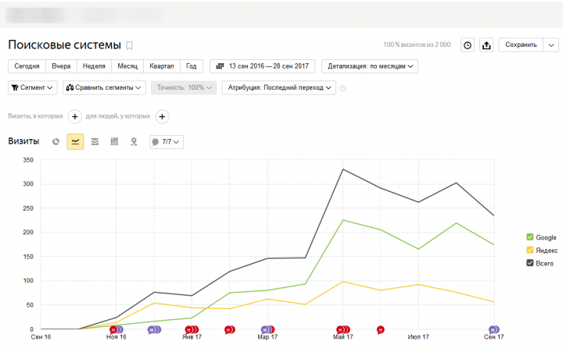563x352 pixels.
Task: Toggle the Google series checkbox
Action: [529, 237]
